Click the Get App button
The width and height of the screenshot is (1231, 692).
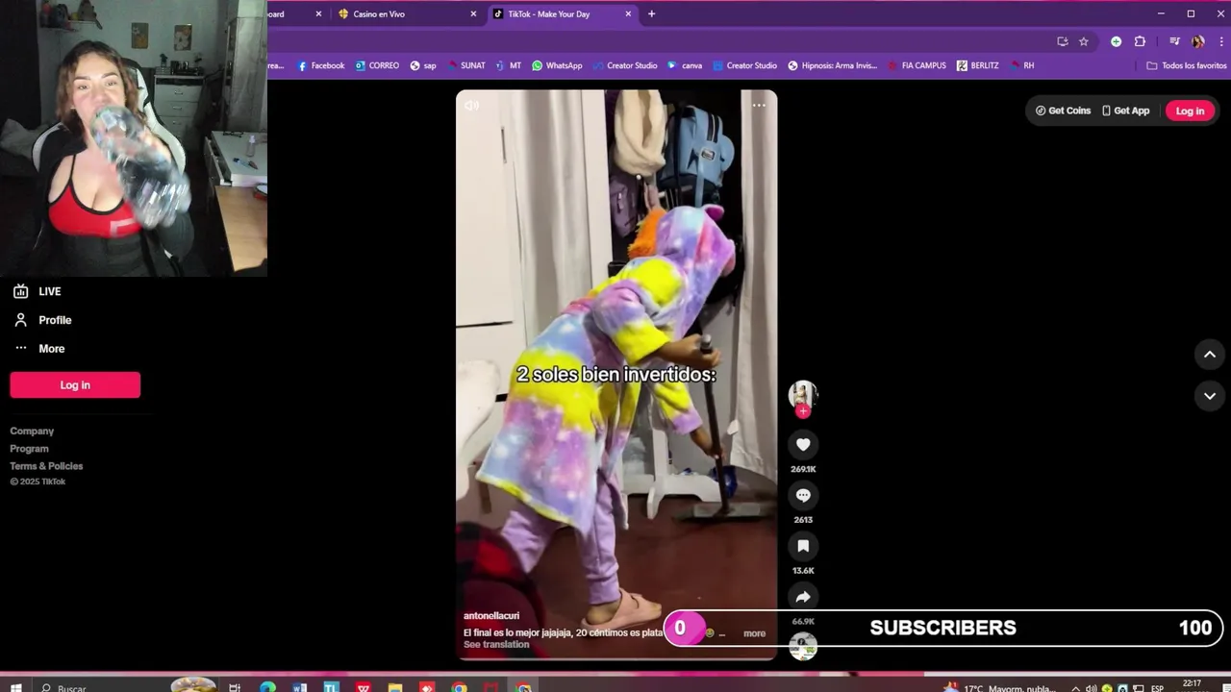(x=1125, y=111)
